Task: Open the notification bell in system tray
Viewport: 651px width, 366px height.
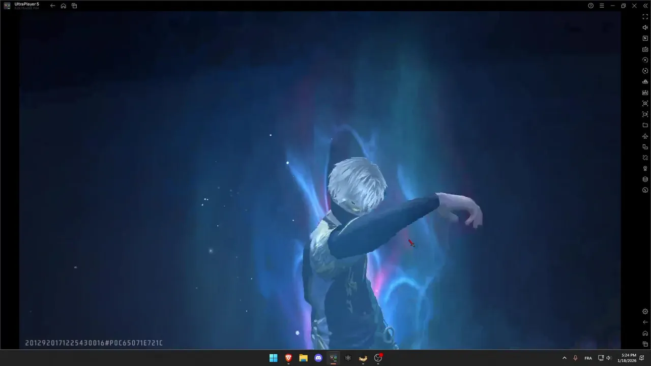Action: (641, 358)
